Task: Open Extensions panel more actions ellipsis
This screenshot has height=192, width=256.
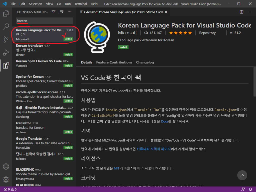Action: coord(69,12)
